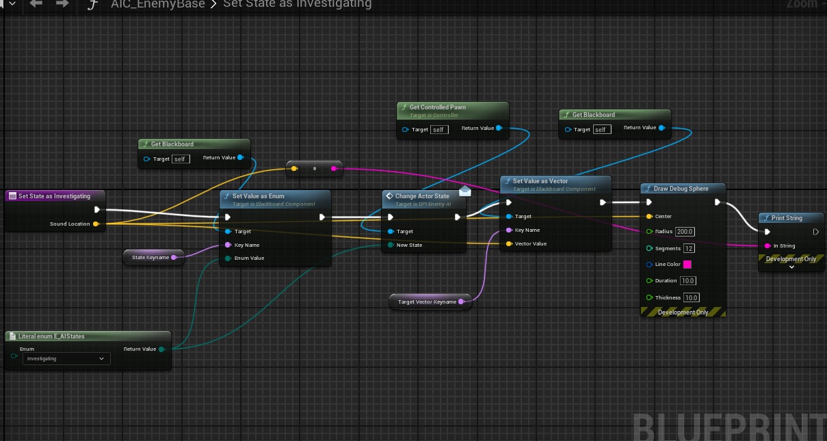Click self field of Get Blackboard feeding Set Value as Enum

(x=181, y=159)
